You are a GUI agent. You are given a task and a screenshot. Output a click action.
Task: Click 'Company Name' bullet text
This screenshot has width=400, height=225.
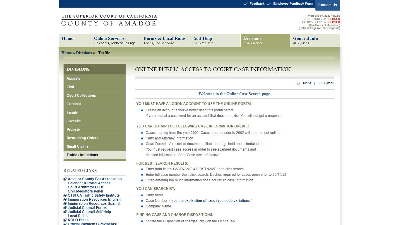click(158, 206)
